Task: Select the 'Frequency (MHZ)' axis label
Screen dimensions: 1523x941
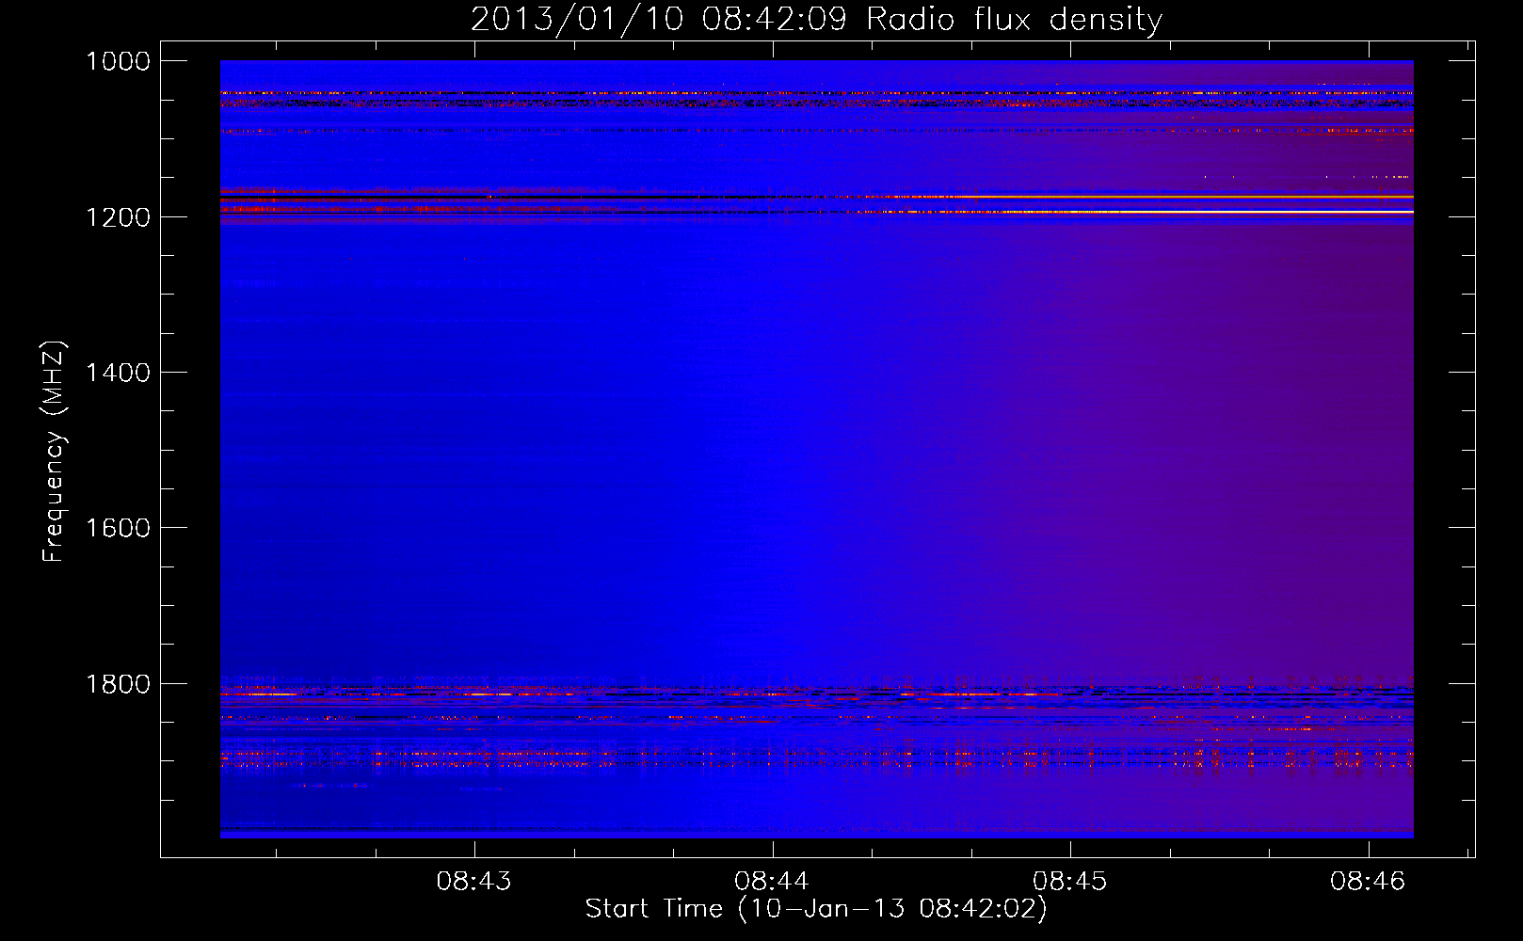Action: [x=54, y=452]
